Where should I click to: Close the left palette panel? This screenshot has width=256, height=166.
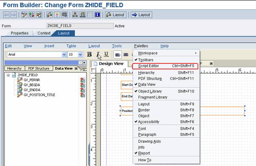click(84, 63)
